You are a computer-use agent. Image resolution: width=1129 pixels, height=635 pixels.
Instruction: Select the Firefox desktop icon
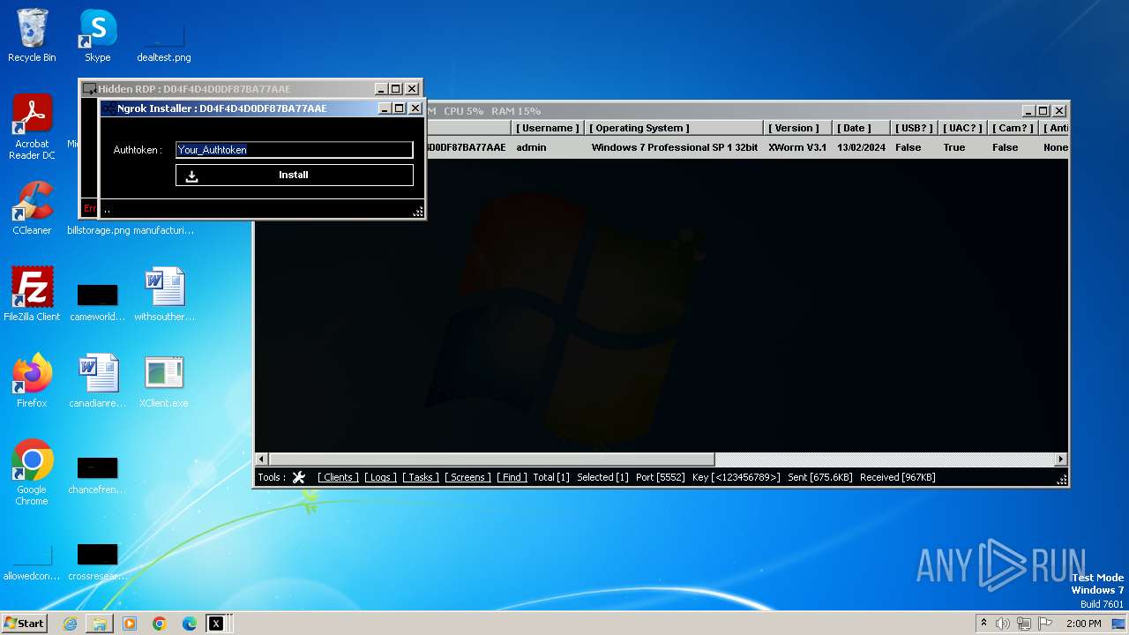[32, 381]
